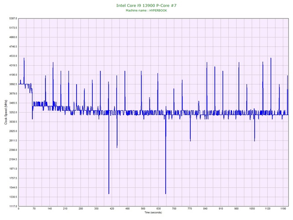This screenshot has height=220, width=293.
Task: Click the 490 seconds x-axis tick label
Action: (127, 209)
